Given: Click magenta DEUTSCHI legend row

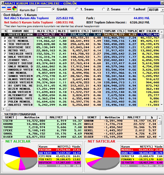Looking at the screenshot, I should (x=59, y=162).
